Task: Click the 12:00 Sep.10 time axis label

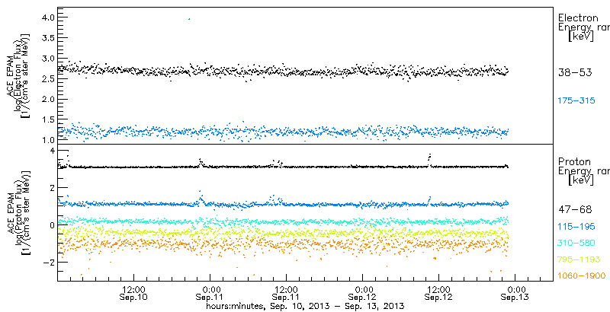Action: tap(133, 293)
